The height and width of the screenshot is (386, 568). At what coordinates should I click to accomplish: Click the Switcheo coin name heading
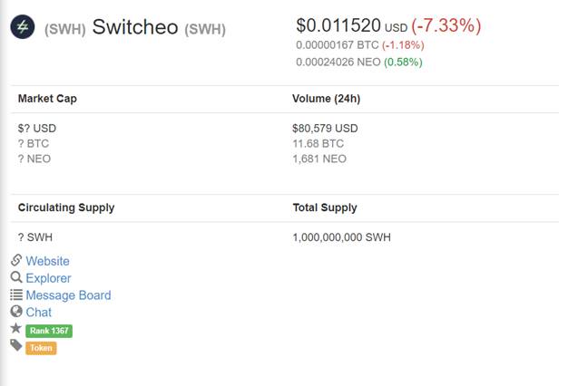[x=135, y=27]
